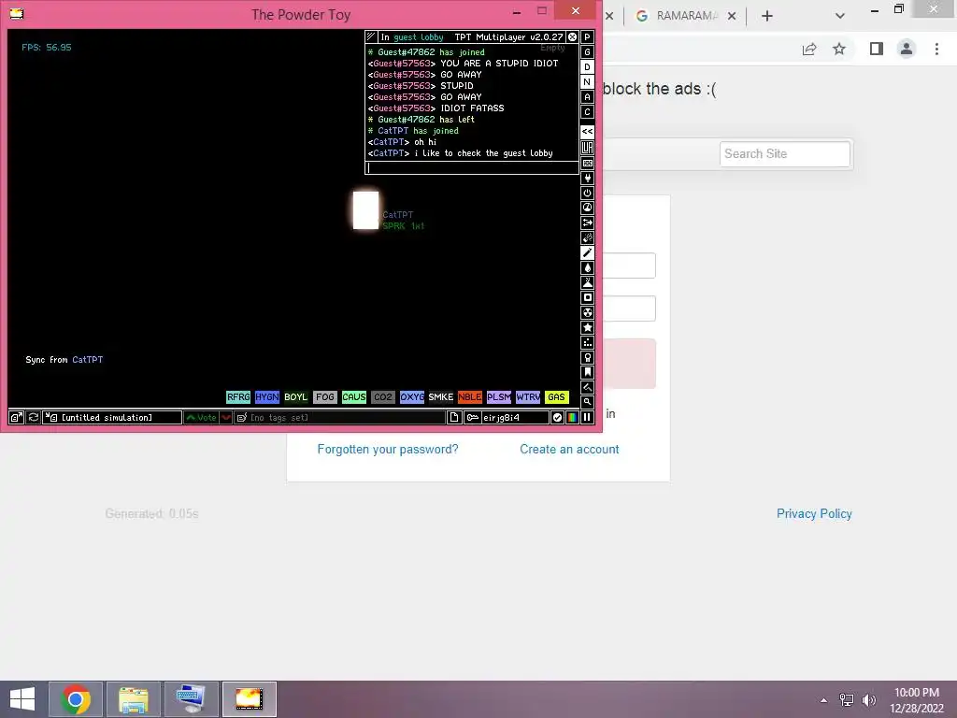Select the CAUS element
Viewport: 957px width, 718px height.
(354, 396)
